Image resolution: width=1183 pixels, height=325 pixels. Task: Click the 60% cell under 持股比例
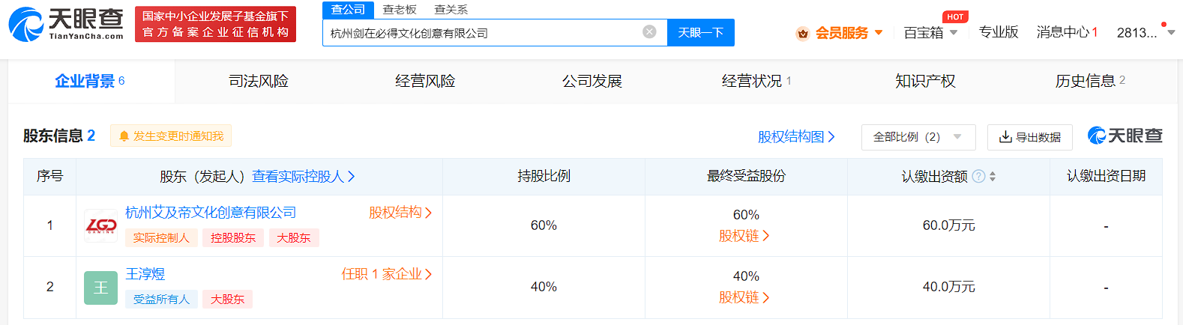pos(544,225)
